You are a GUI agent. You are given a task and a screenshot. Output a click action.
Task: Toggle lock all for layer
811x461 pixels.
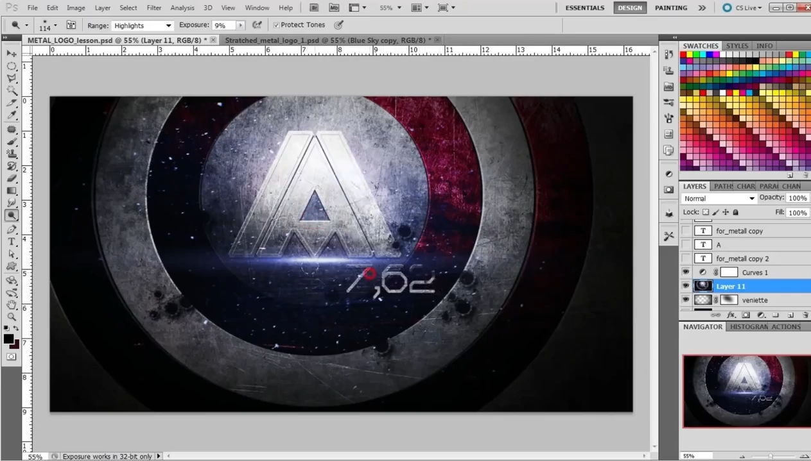(x=735, y=212)
